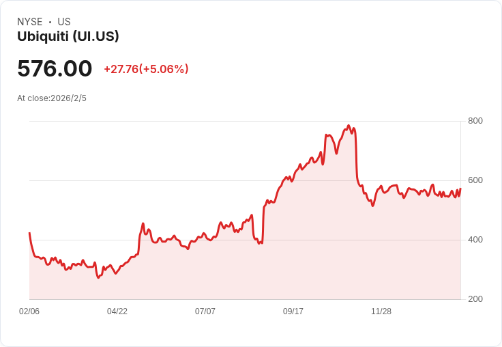The width and height of the screenshot is (502, 347).
Task: Click the 400 y-axis label
Action: (475, 240)
